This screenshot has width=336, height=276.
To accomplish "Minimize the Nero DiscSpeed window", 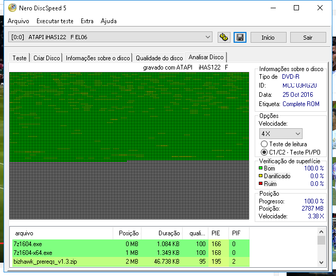I will (x=273, y=8).
